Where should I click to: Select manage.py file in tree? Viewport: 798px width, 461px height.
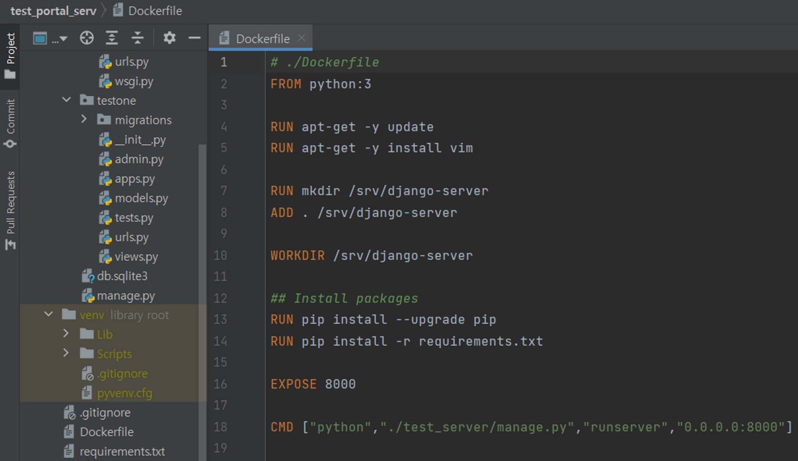[126, 296]
